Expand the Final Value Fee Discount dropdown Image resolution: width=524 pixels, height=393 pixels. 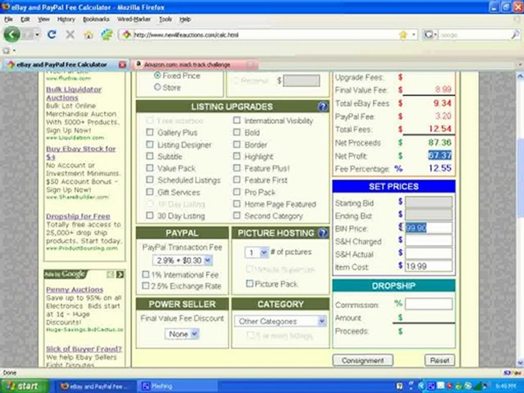coord(182,334)
